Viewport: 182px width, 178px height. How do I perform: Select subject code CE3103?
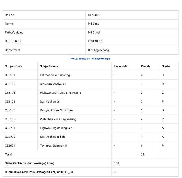click(10, 93)
